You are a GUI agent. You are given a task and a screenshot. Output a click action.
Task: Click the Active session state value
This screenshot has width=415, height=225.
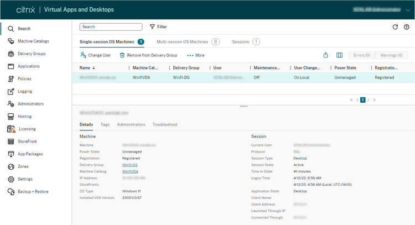pos(299,165)
